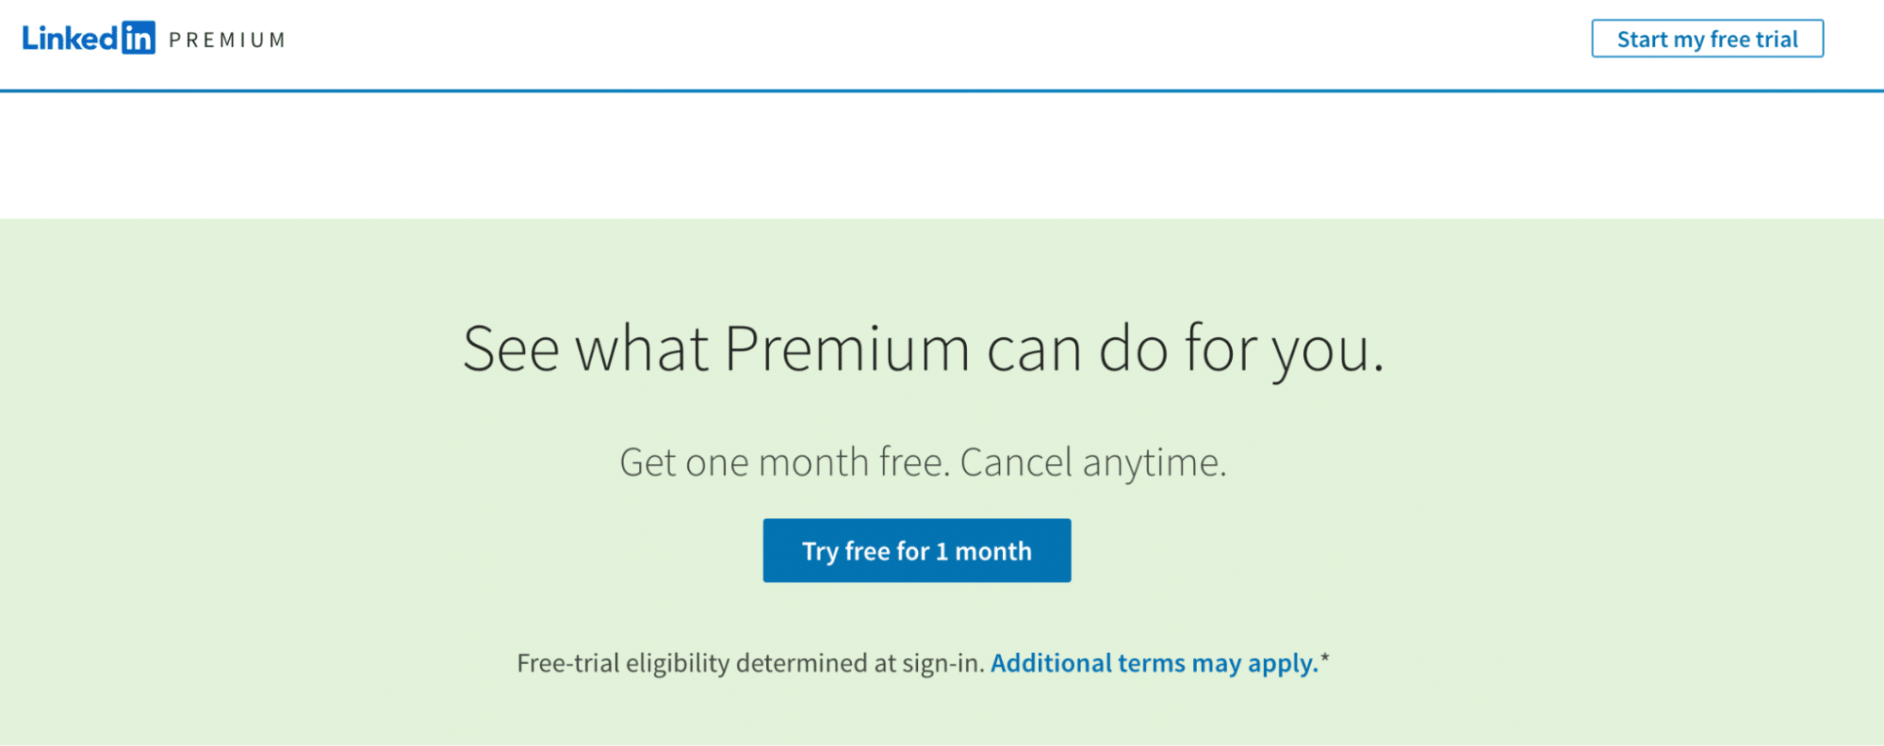1884x746 pixels.
Task: Click the Free-trial eligibility determined at sign-in text
Action: pyautogui.click(x=750, y=663)
